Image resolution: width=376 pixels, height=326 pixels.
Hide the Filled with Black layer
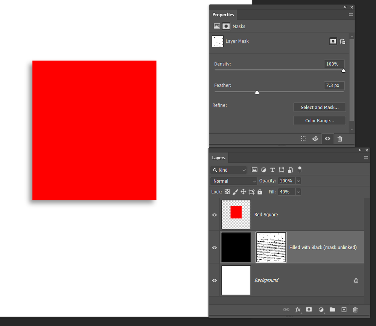click(215, 248)
